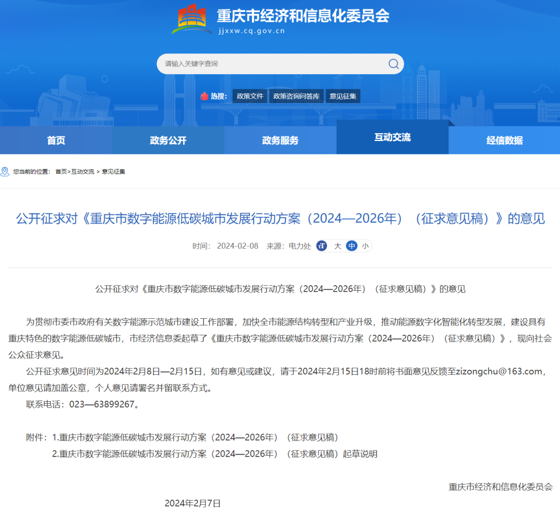Open the 政务公开 navigation tab
The width and height of the screenshot is (560, 508).
point(168,140)
